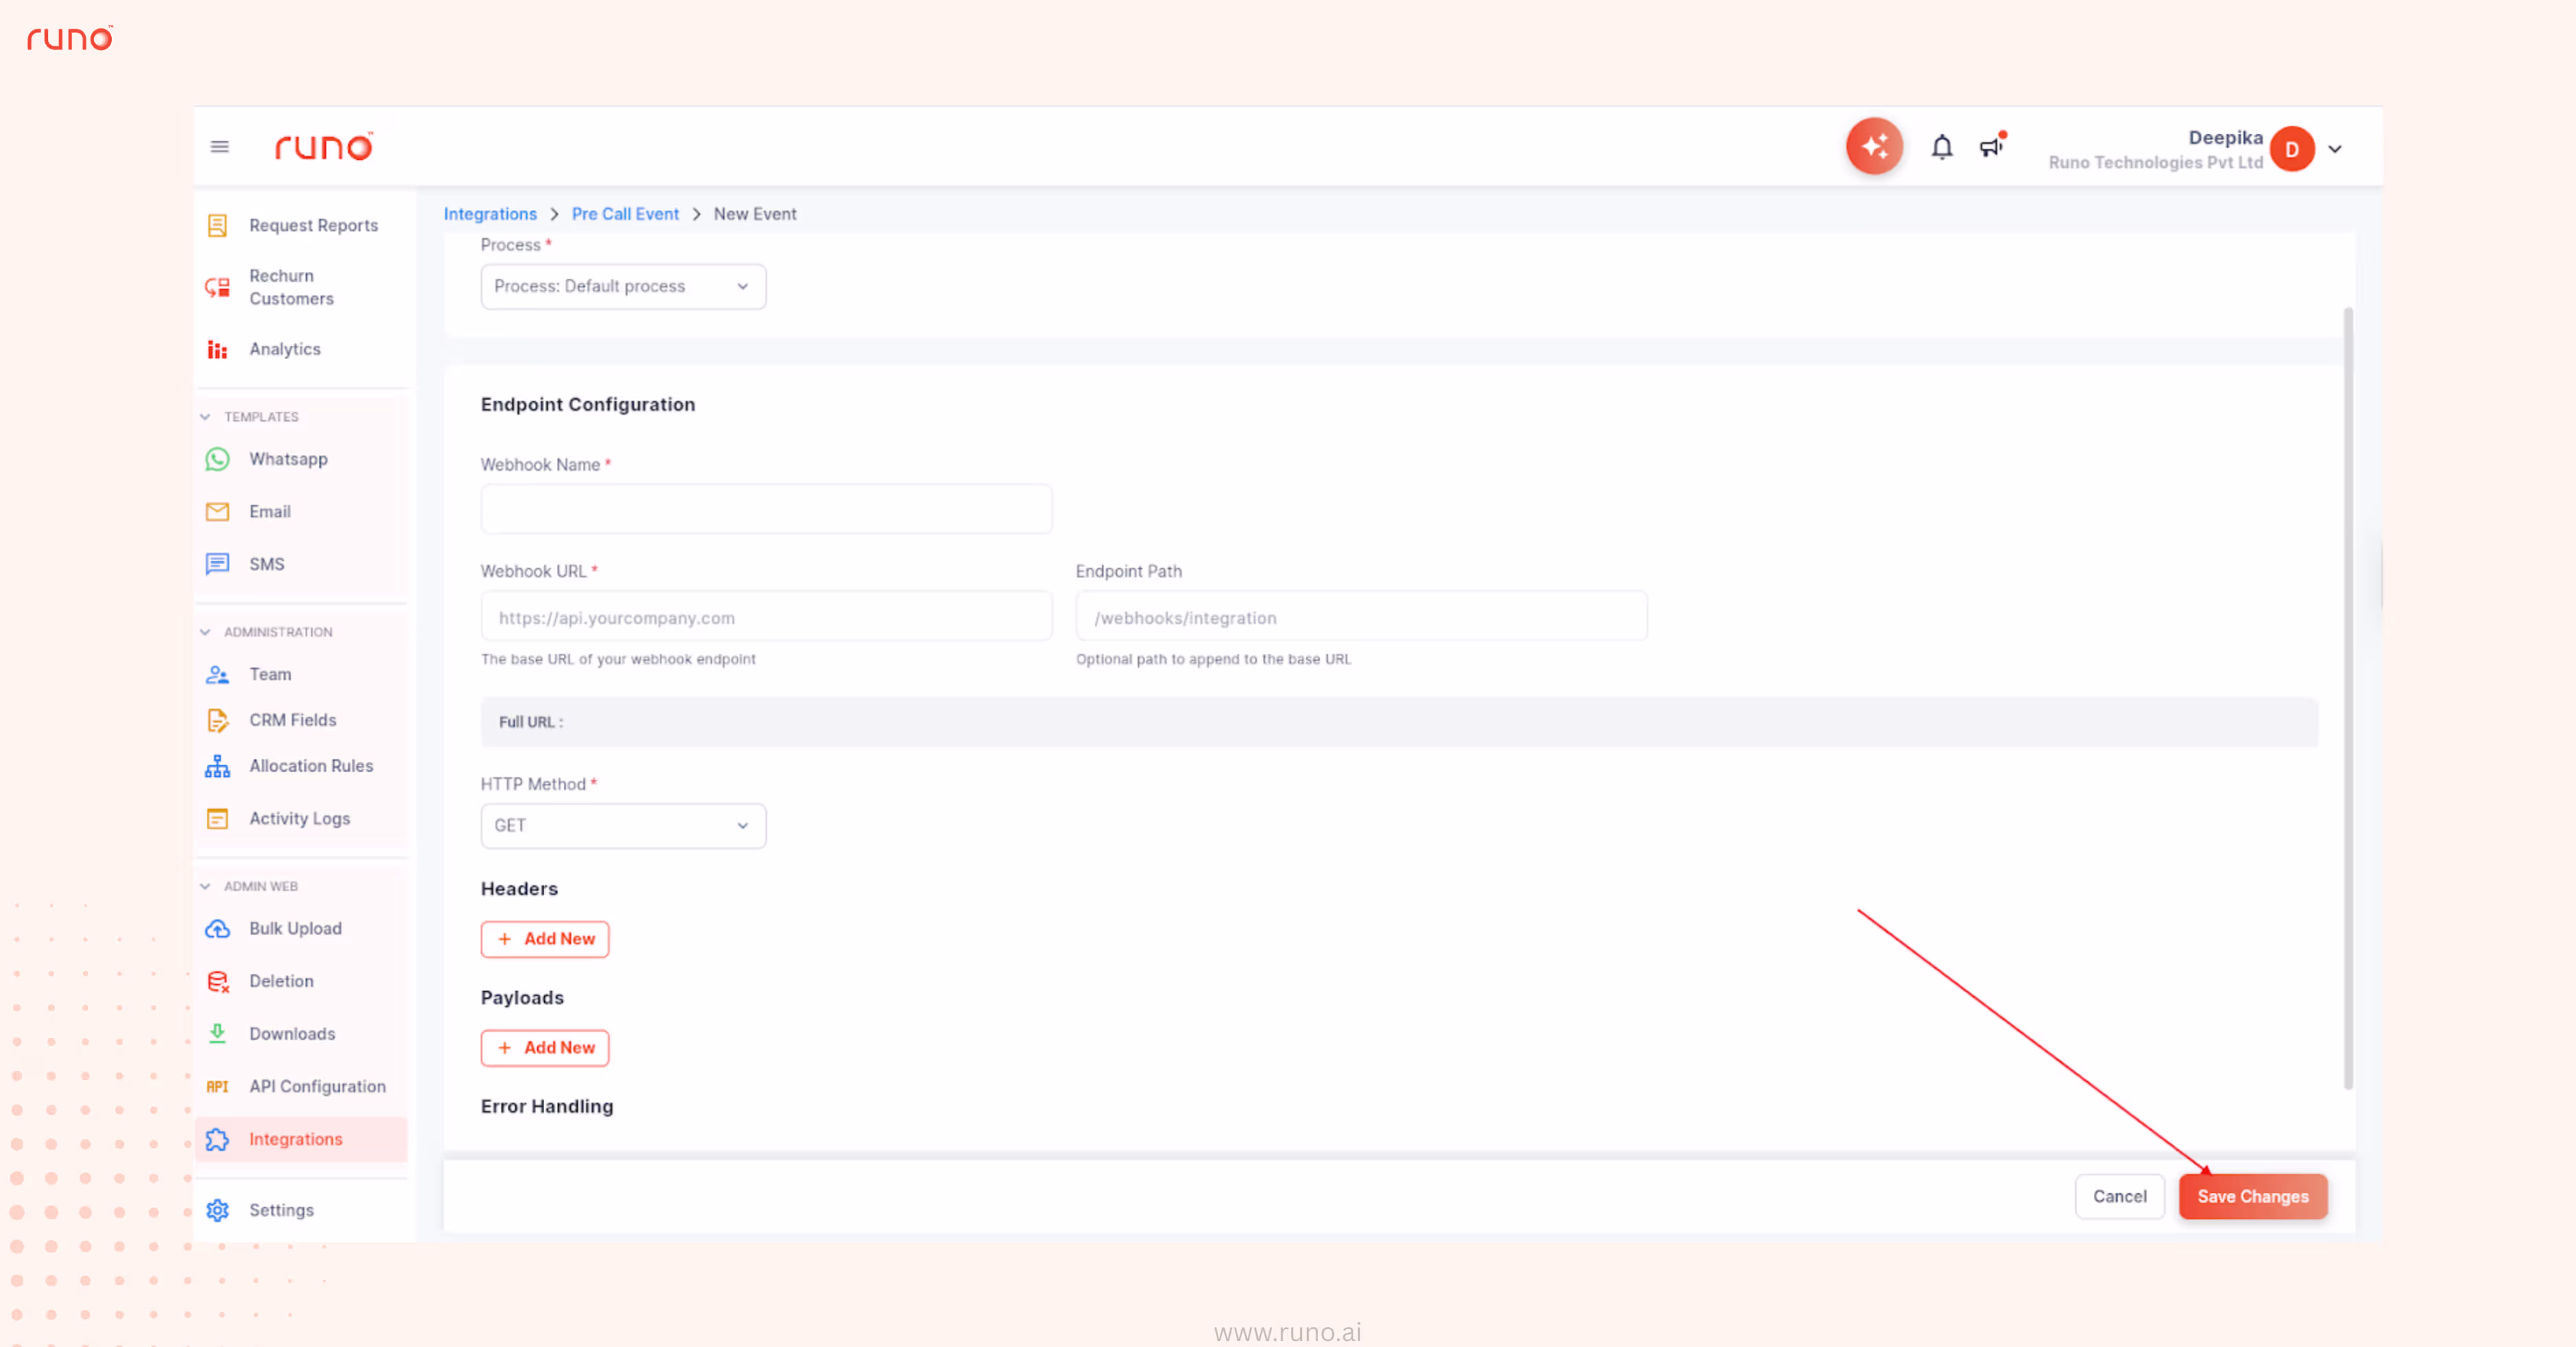The height and width of the screenshot is (1347, 2576).
Task: Select the Bulk Upload icon
Action: pyautogui.click(x=218, y=928)
